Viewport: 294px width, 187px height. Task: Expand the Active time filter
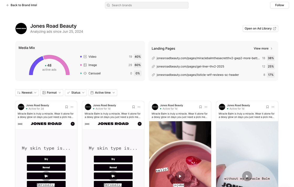click(x=103, y=93)
